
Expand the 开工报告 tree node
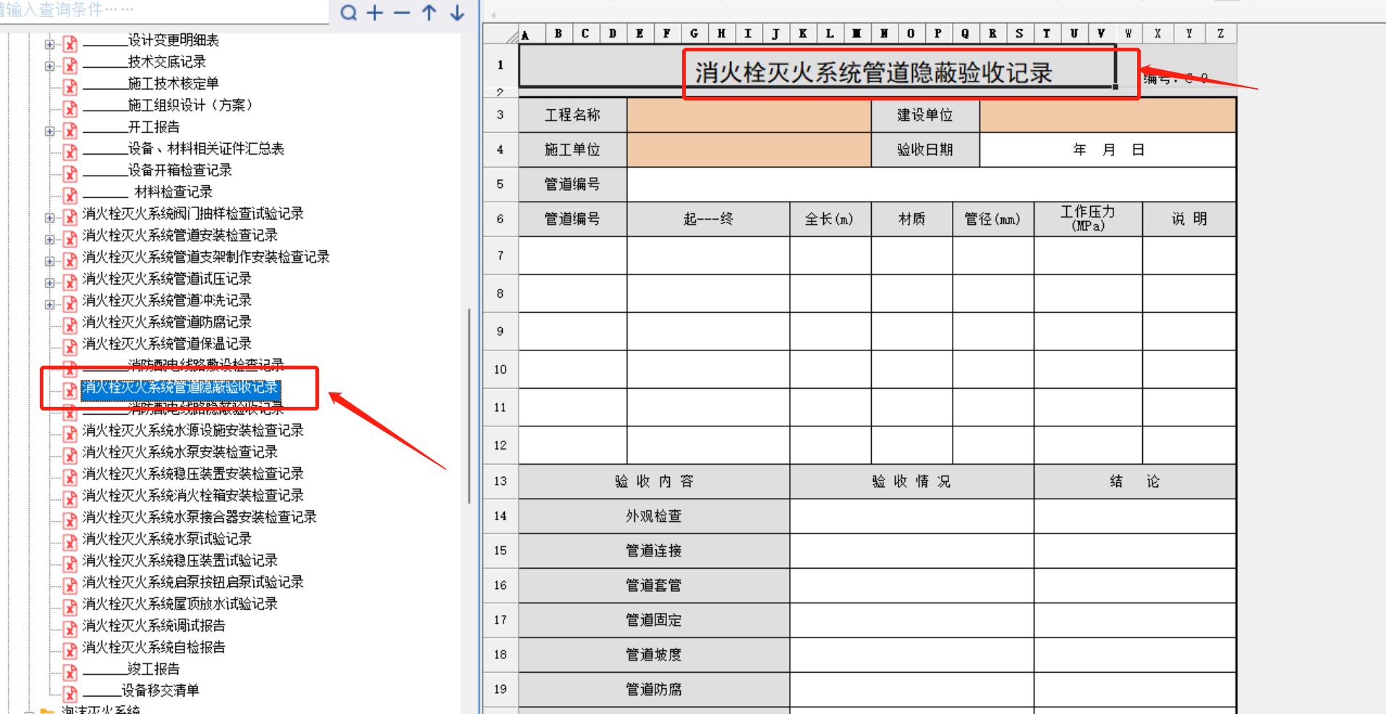pyautogui.click(x=49, y=131)
